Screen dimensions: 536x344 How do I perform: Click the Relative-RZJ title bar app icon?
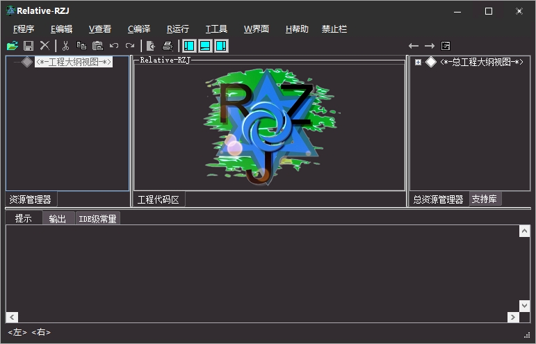10,10
